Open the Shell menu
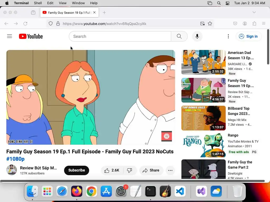The height and width of the screenshot is (202, 270). (x=38, y=3)
